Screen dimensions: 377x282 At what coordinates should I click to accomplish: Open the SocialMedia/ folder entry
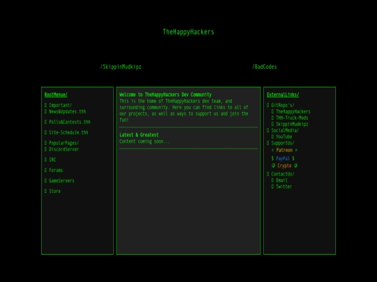pyautogui.click(x=285, y=130)
